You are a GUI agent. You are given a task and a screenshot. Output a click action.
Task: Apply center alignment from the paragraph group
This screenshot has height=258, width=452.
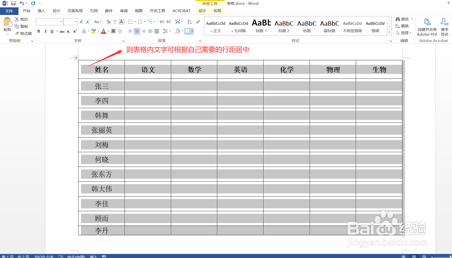(137, 31)
